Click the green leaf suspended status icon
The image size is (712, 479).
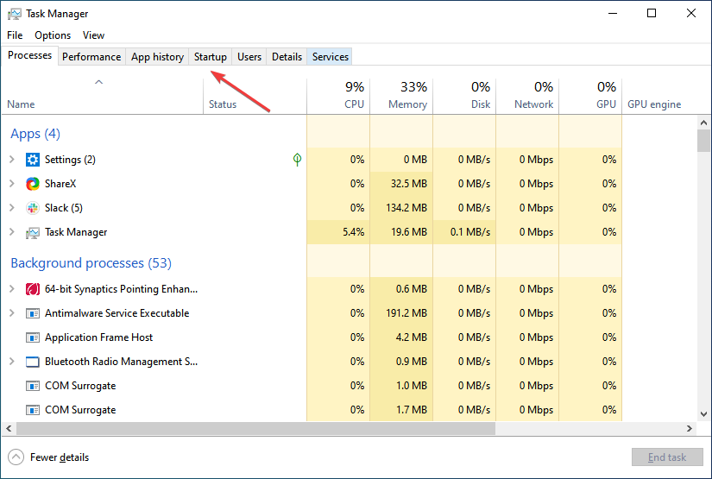[x=297, y=160]
